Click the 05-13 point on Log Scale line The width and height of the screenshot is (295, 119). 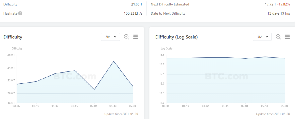(264, 57)
